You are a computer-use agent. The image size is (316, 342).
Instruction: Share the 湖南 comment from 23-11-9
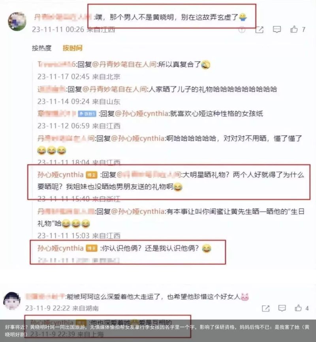(x=265, y=308)
